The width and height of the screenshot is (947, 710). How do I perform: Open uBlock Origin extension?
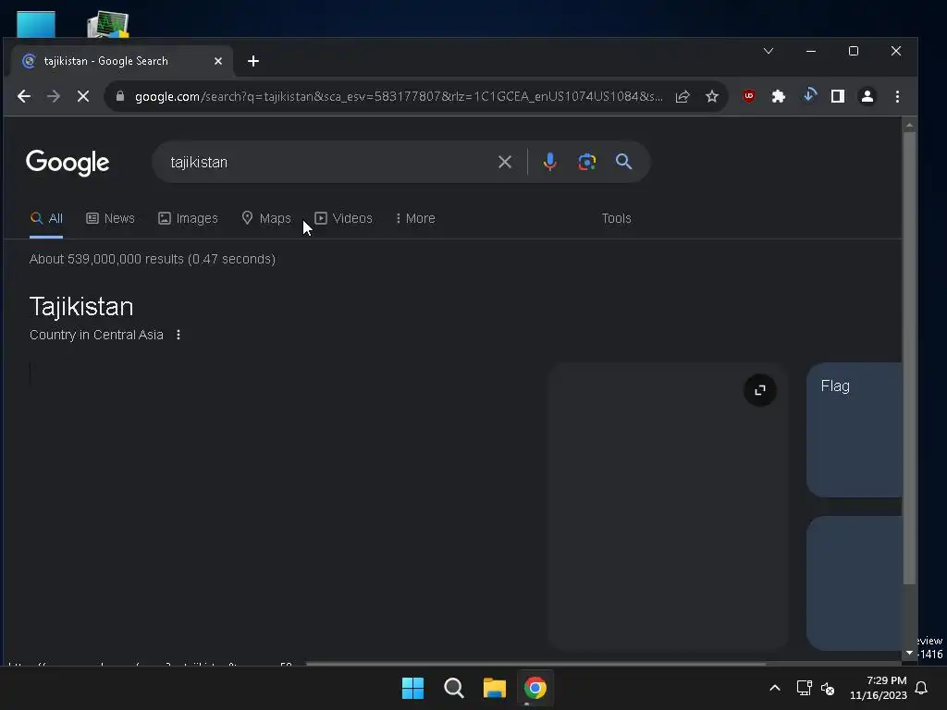pos(749,96)
